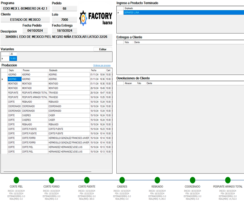The height and width of the screenshot is (203, 244).
Task: Click the Folio column header in Devoluciones
Action: 139,83
